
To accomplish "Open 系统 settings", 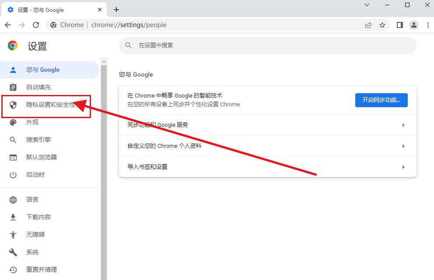I will click(x=50, y=252).
